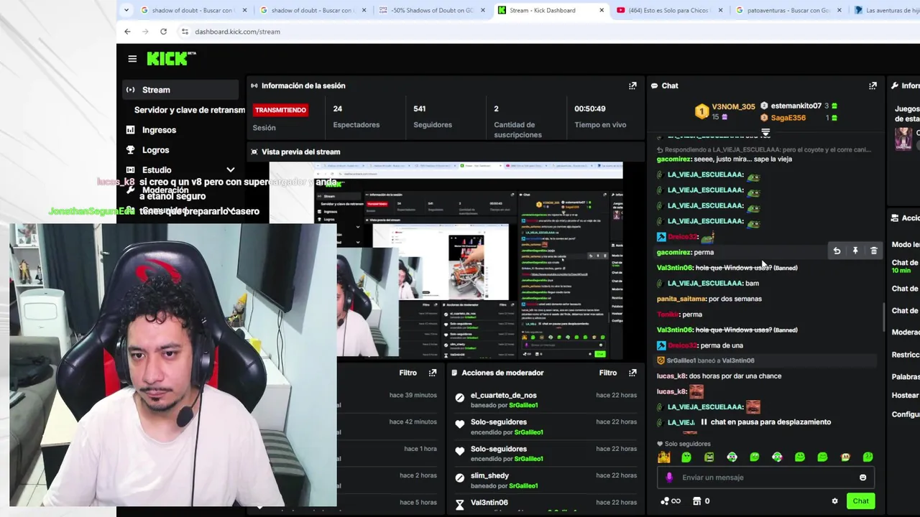Click the 00:50:49 live time value
The width and height of the screenshot is (920, 517).
(x=589, y=109)
